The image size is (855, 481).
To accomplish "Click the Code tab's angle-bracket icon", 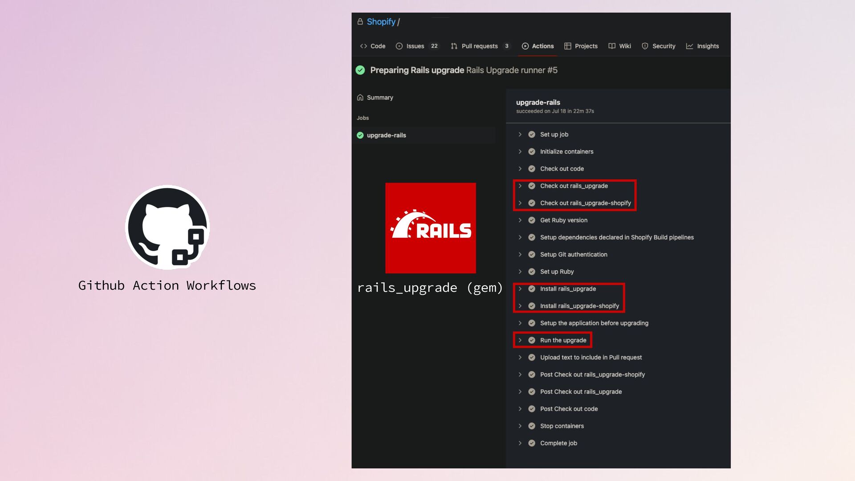I will pos(363,46).
